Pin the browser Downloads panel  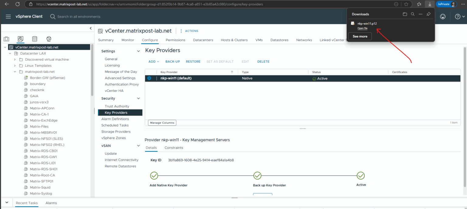point(428,14)
